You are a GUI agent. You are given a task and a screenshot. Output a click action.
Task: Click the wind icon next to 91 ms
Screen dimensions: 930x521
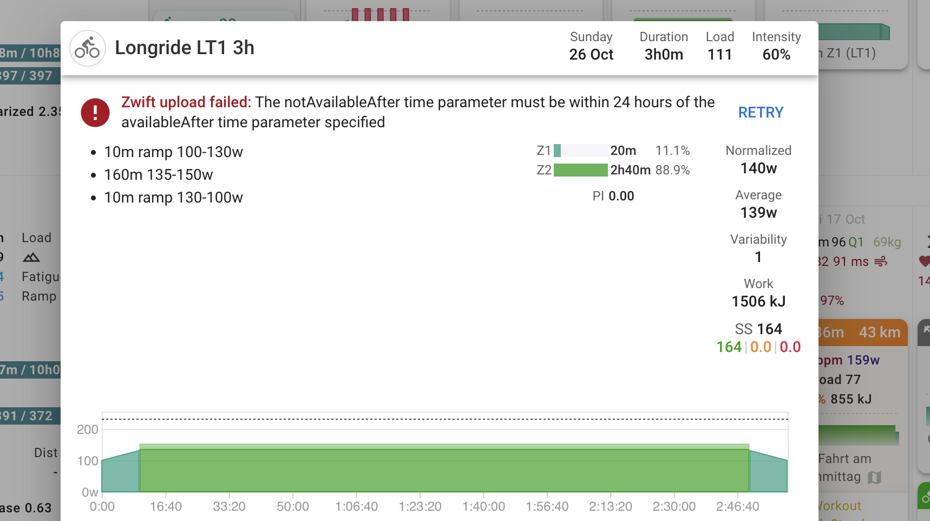tap(881, 262)
